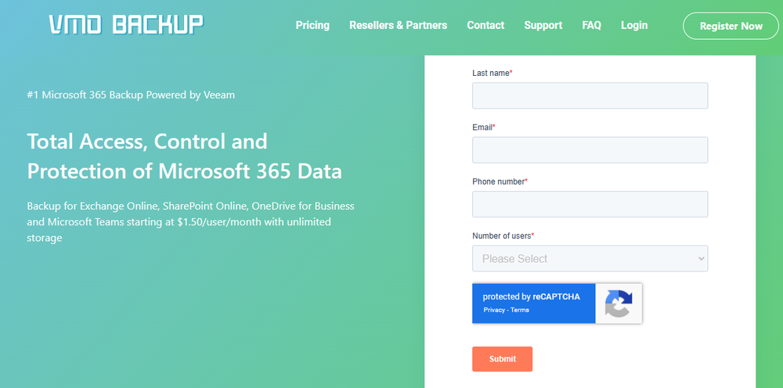783x388 pixels.
Task: Focus the Last name input field
Action: (x=590, y=95)
